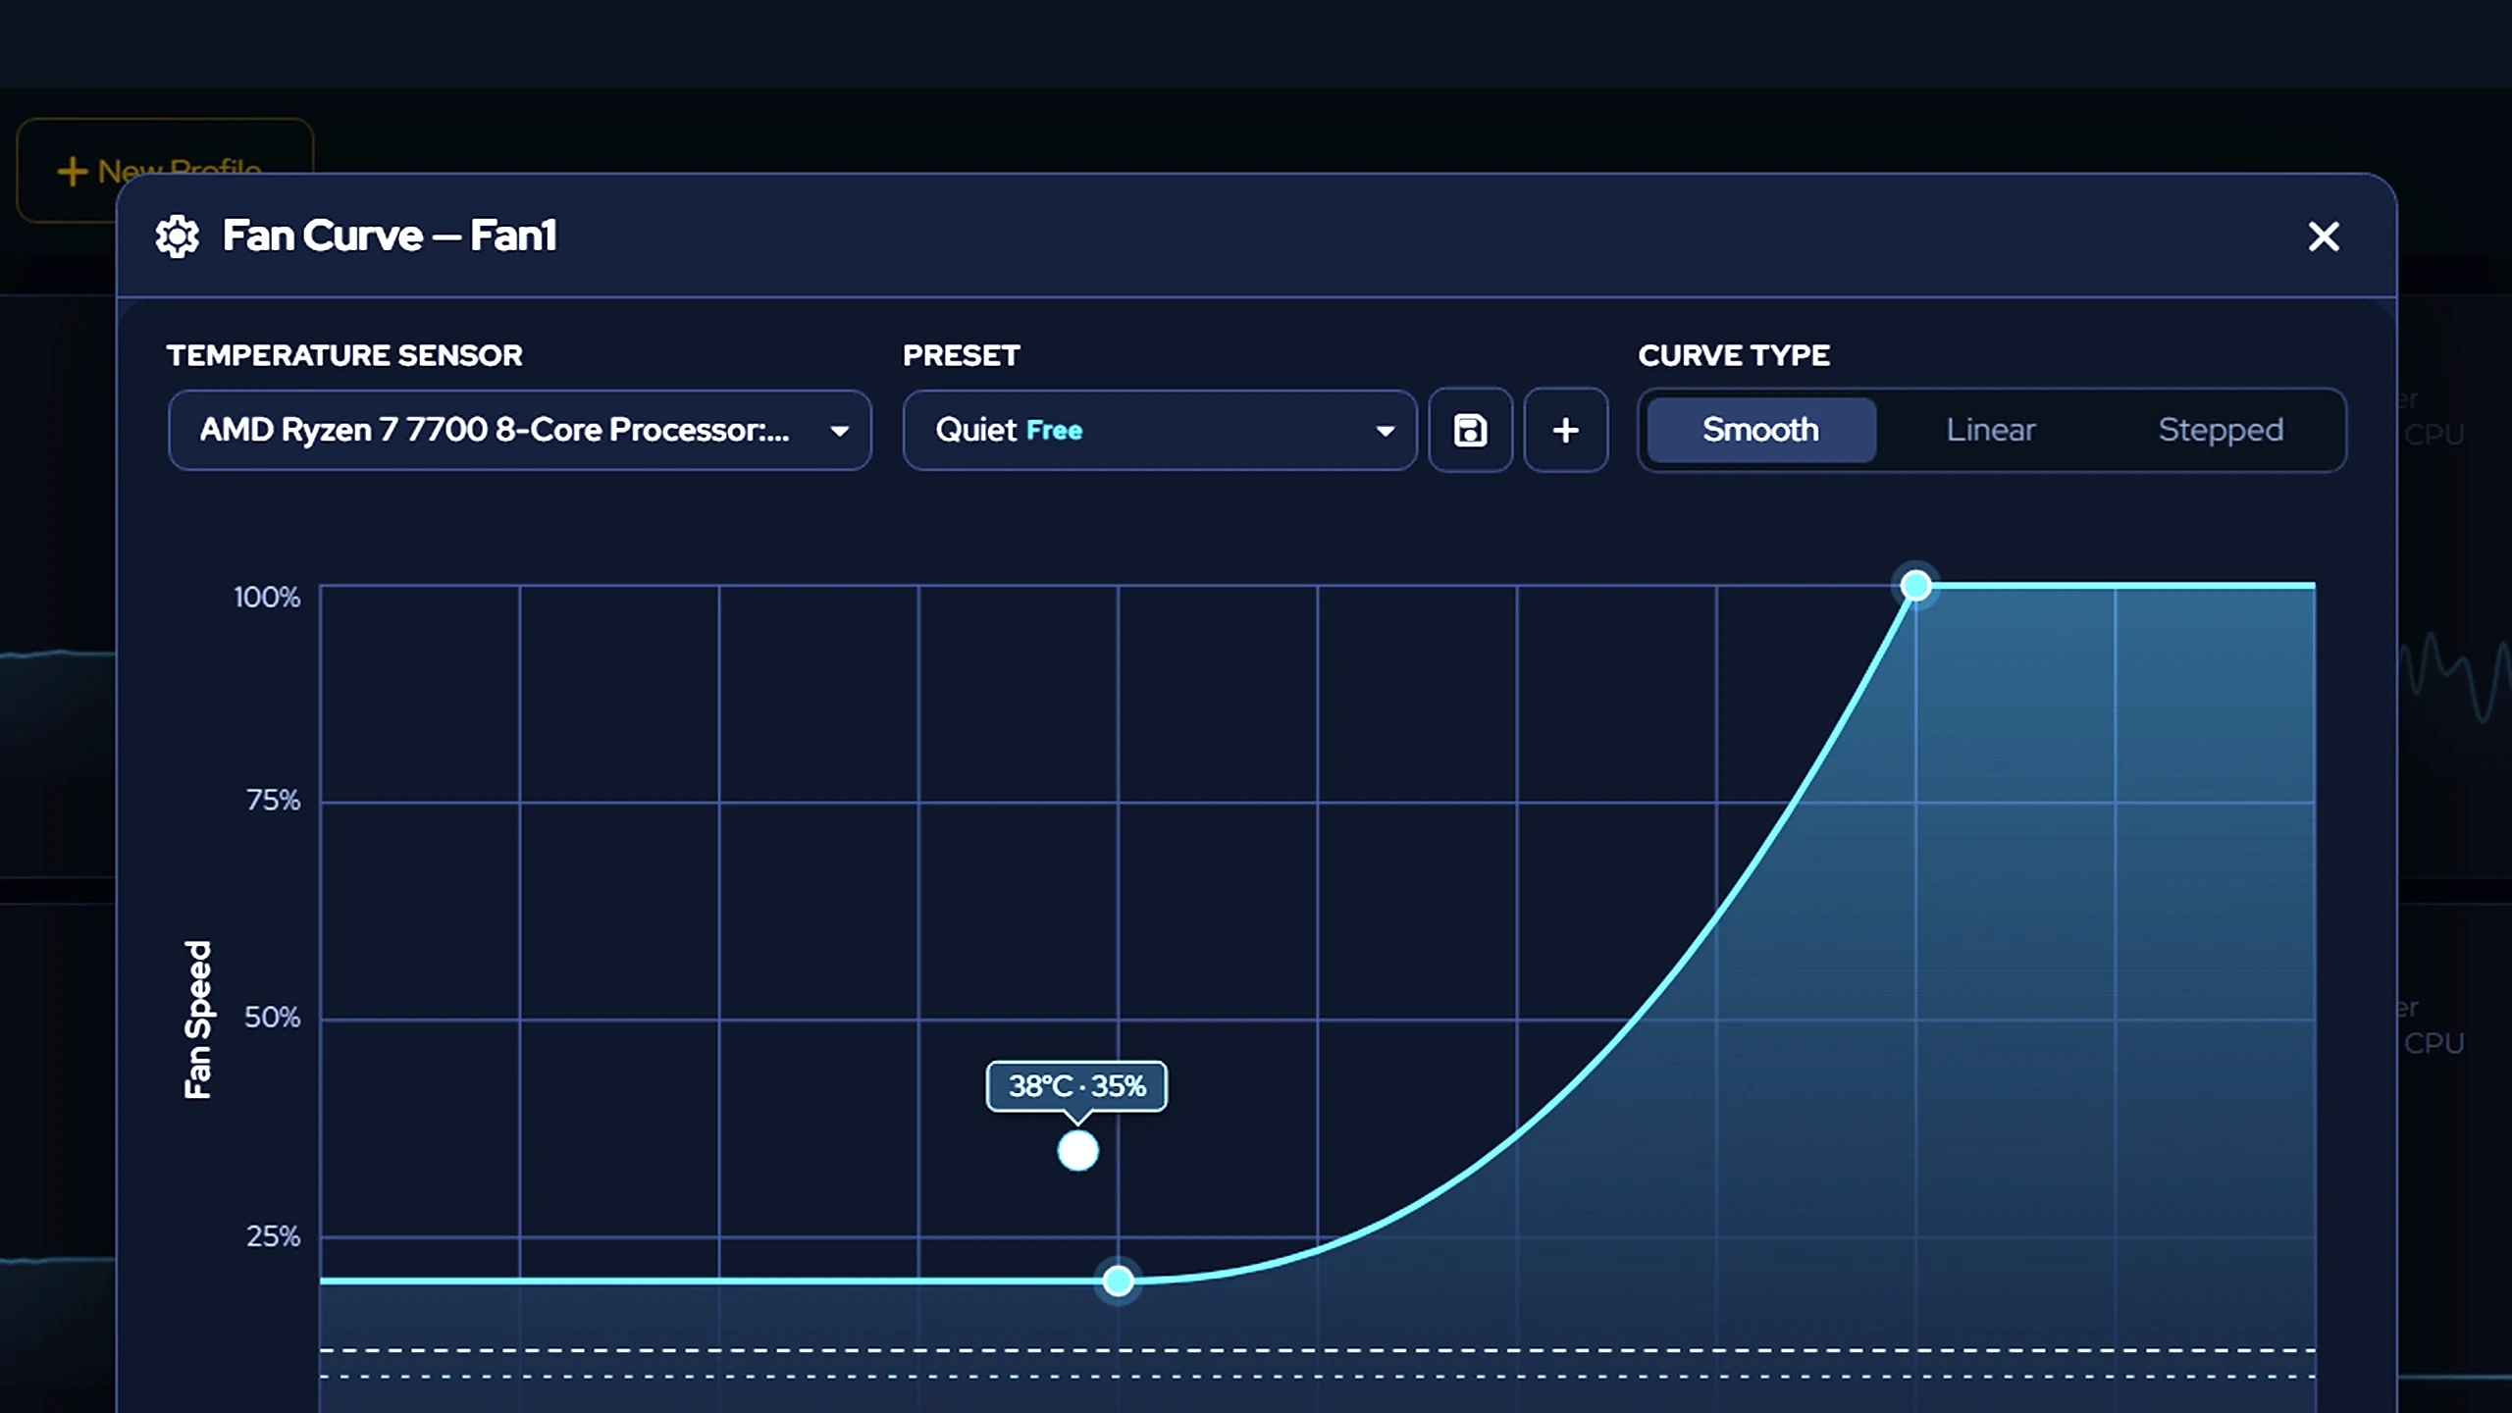Click the New Profile button
Screen dimensions: 2512x1413
(165, 171)
